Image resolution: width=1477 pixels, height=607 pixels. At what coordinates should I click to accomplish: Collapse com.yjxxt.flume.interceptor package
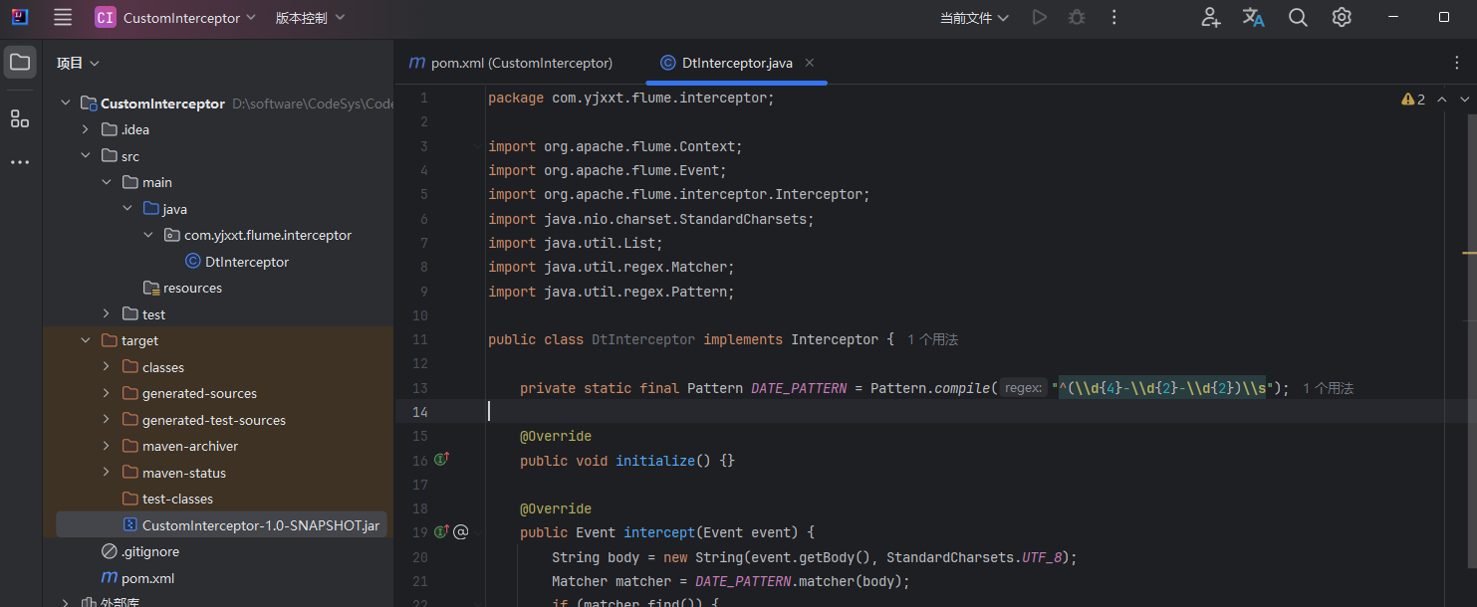pos(148,235)
